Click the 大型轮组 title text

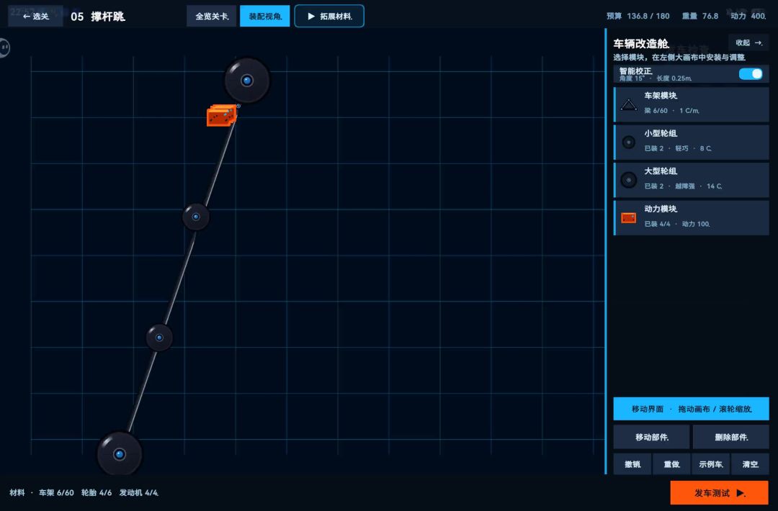[661, 171]
